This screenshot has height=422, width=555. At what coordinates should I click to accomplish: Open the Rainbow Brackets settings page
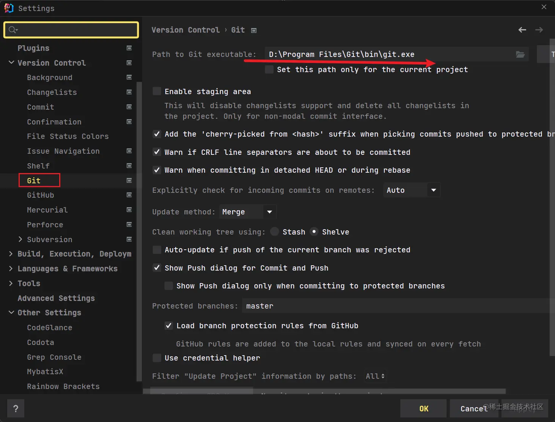tap(63, 386)
